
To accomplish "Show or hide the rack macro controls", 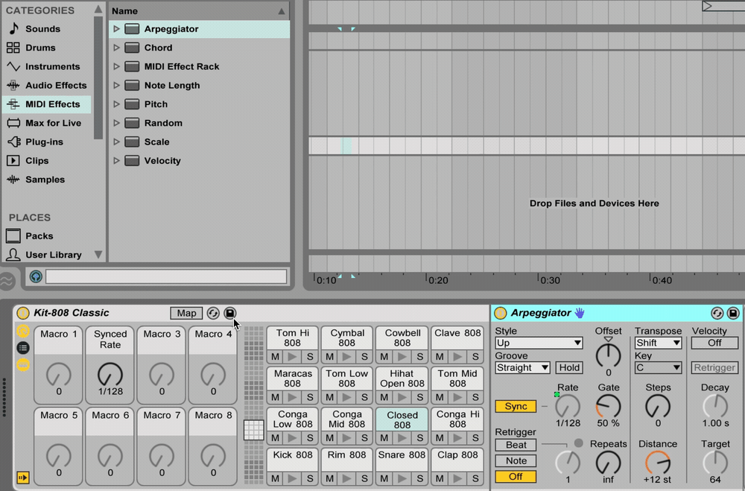I will click(x=23, y=331).
